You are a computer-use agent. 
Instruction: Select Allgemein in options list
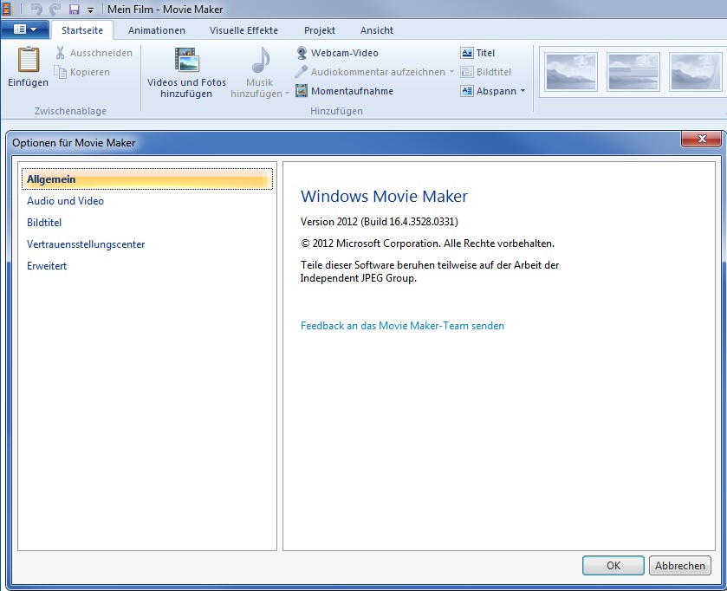pyautogui.click(x=147, y=179)
